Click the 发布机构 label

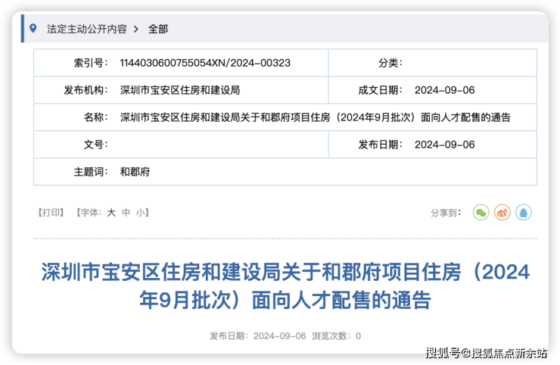pos(86,90)
